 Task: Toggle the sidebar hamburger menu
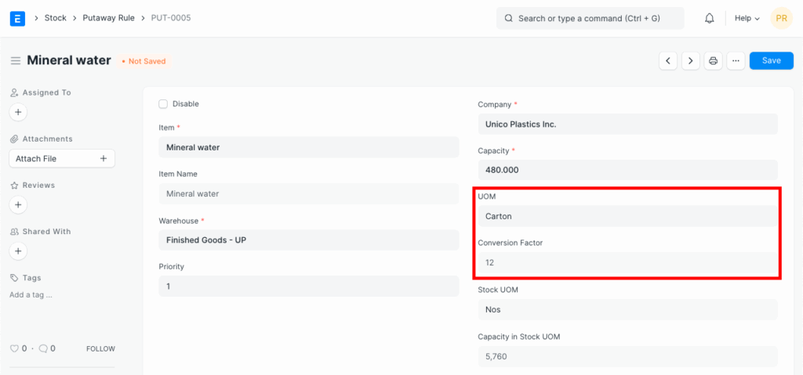(15, 61)
